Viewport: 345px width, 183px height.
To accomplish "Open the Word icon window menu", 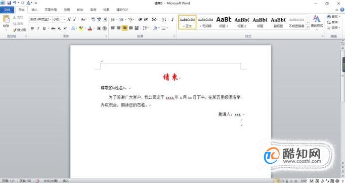I will point(2,3).
